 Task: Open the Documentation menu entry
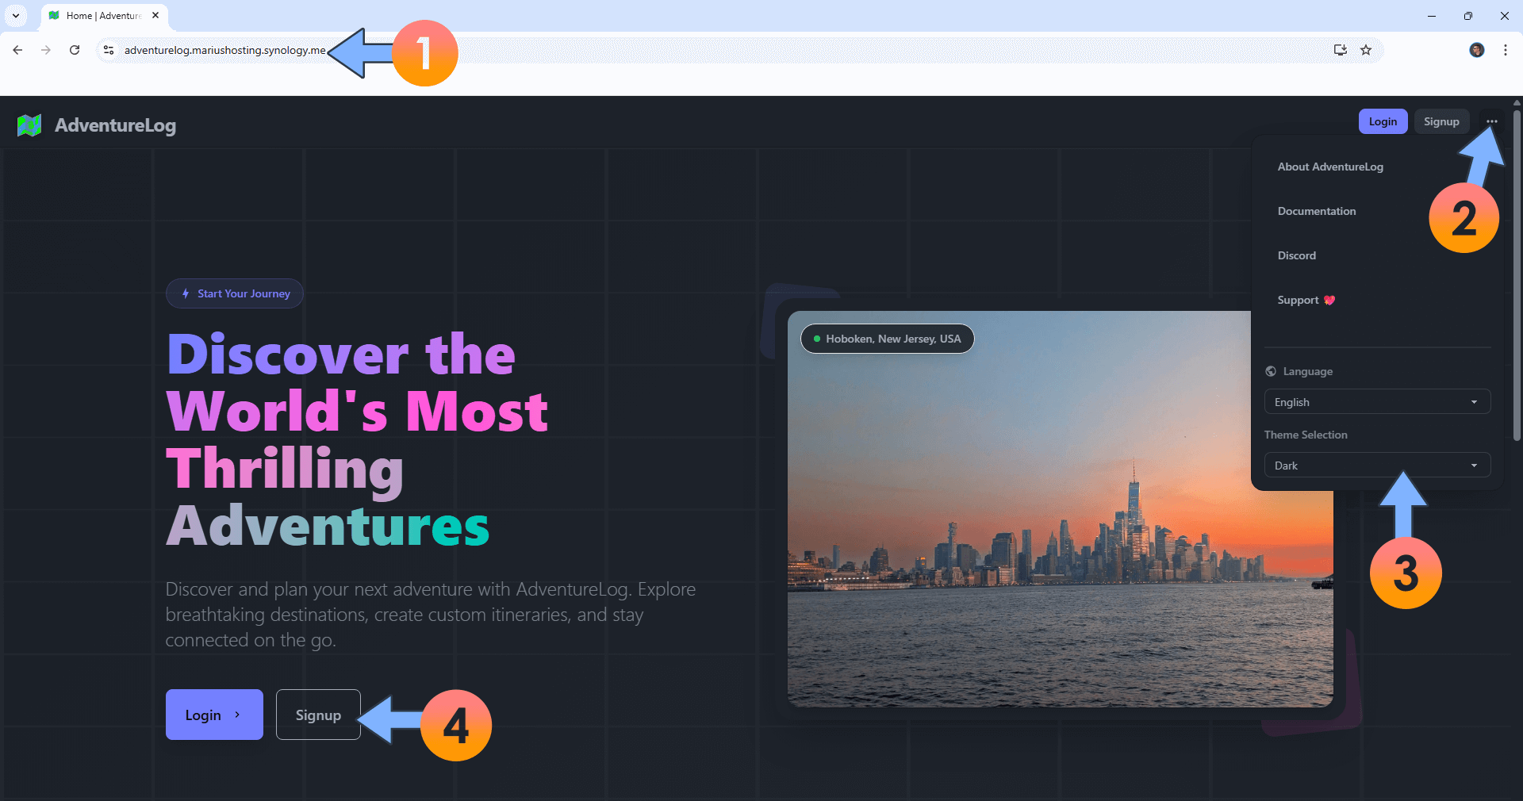pos(1317,211)
